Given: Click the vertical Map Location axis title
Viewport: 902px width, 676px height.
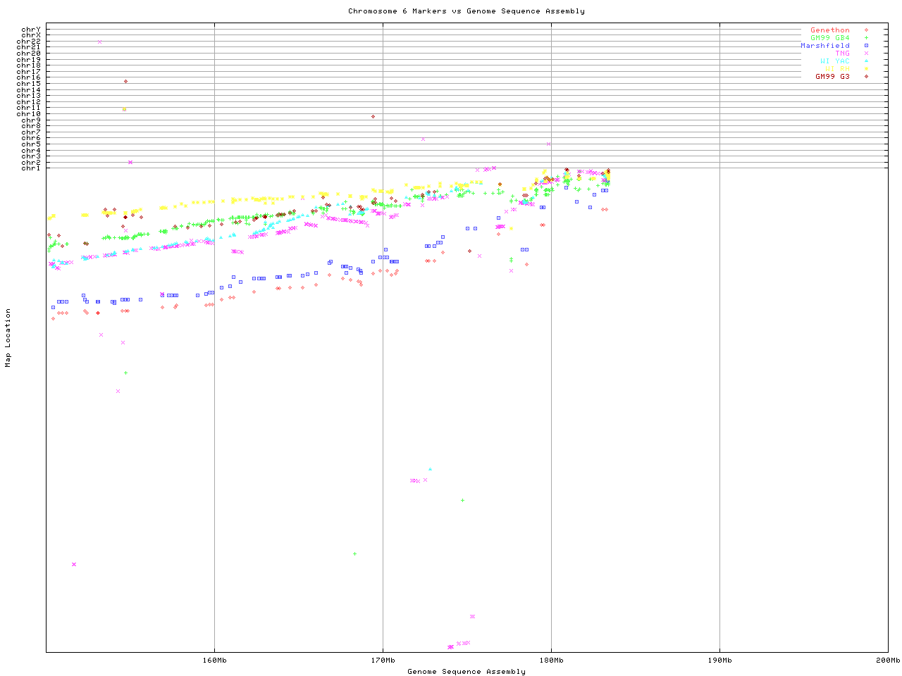Looking at the screenshot, I should click(x=8, y=338).
